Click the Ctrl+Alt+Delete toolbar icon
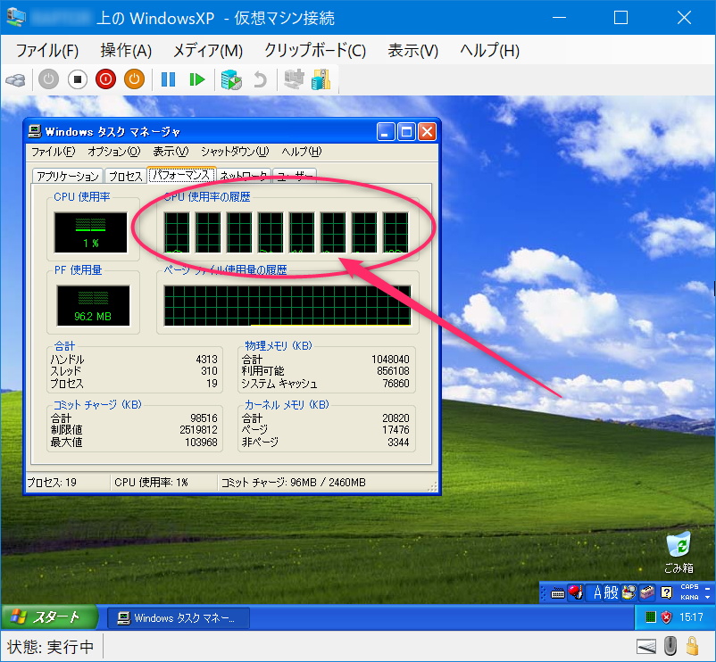This screenshot has height=662, width=716. pyautogui.click(x=16, y=79)
